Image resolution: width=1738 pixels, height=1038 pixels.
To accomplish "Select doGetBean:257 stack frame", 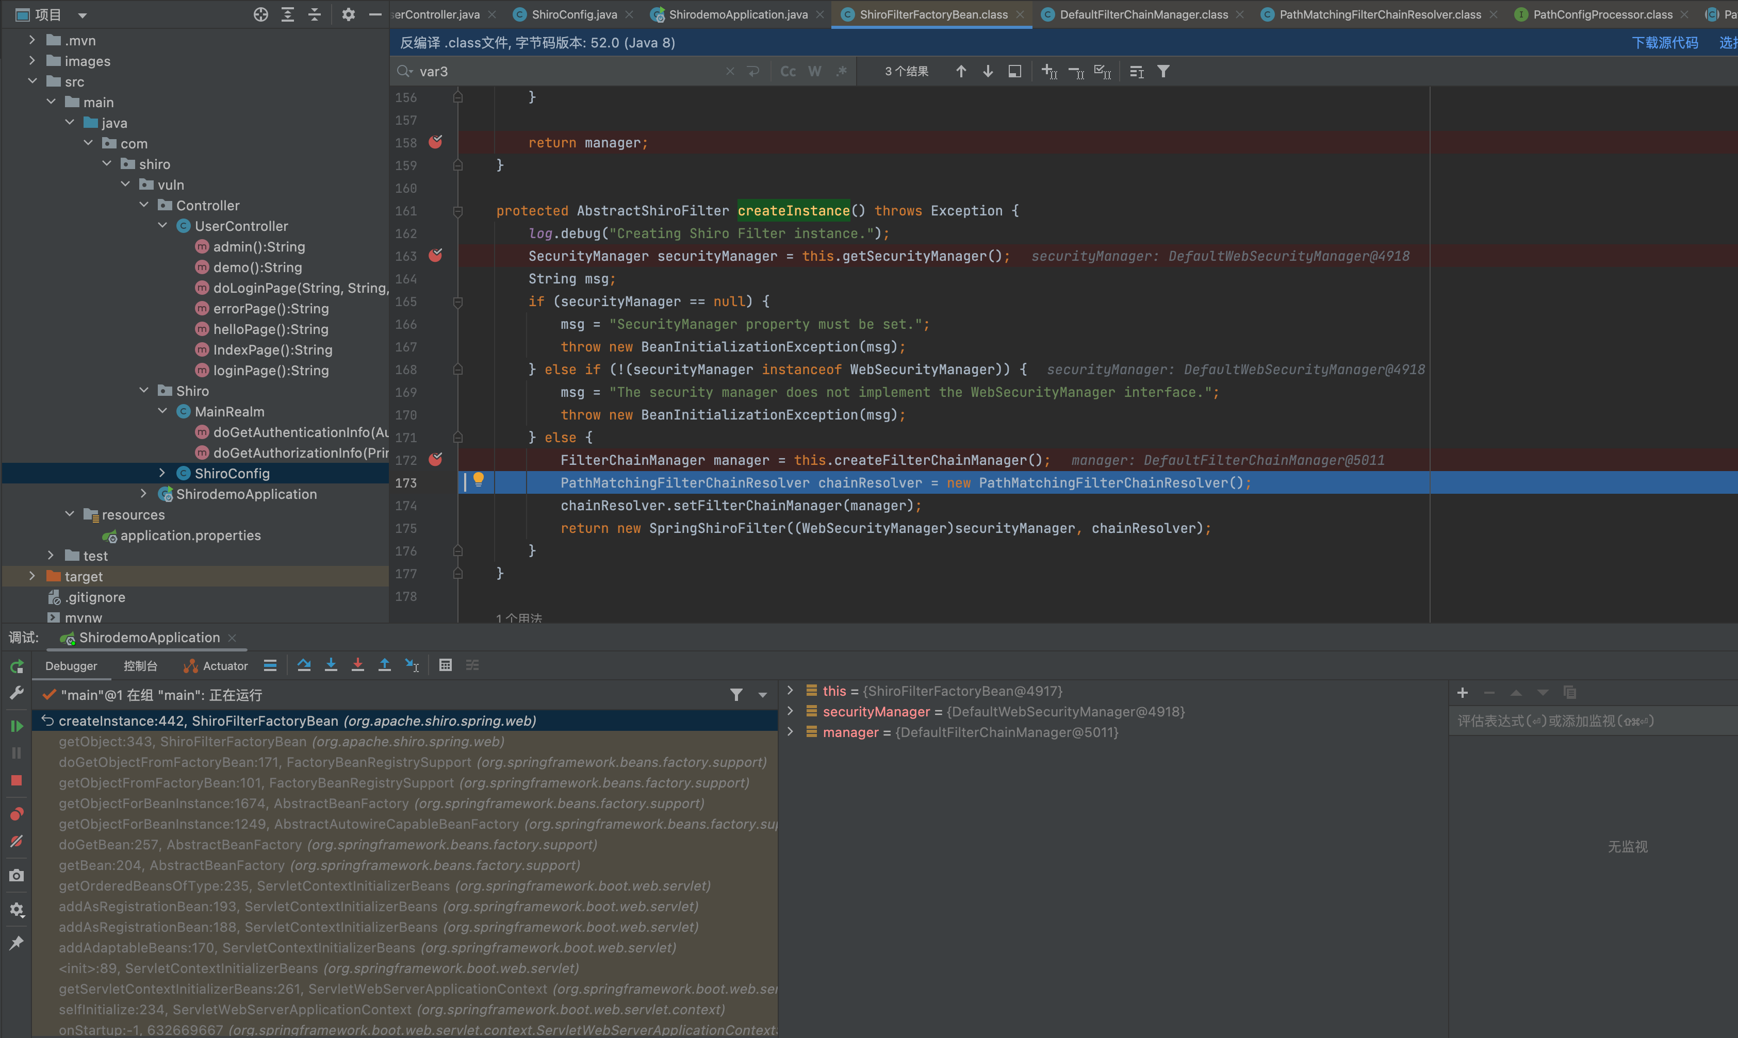I will [x=404, y=844].
